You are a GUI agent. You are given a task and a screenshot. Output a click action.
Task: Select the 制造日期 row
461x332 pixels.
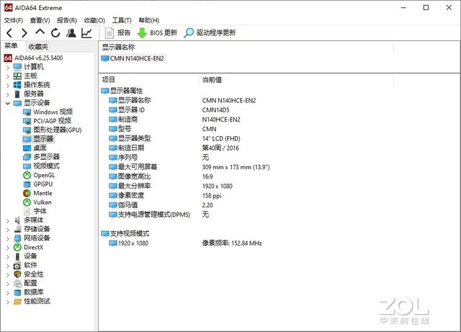click(174, 148)
